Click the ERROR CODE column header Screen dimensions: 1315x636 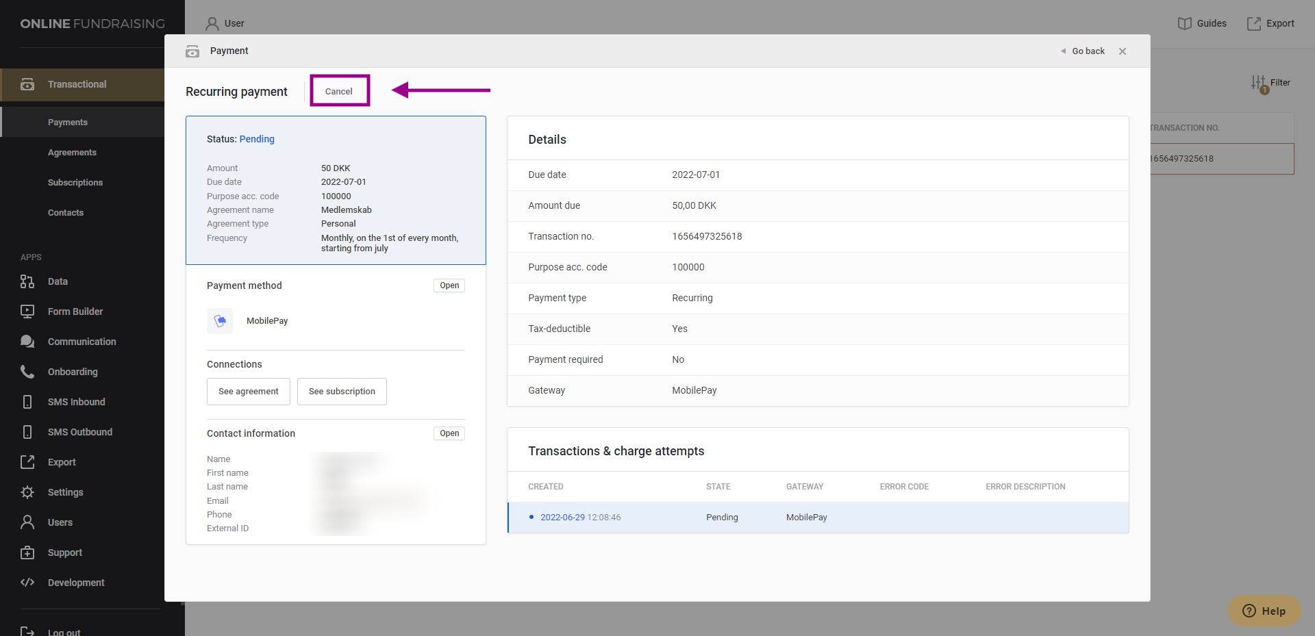[x=904, y=487]
